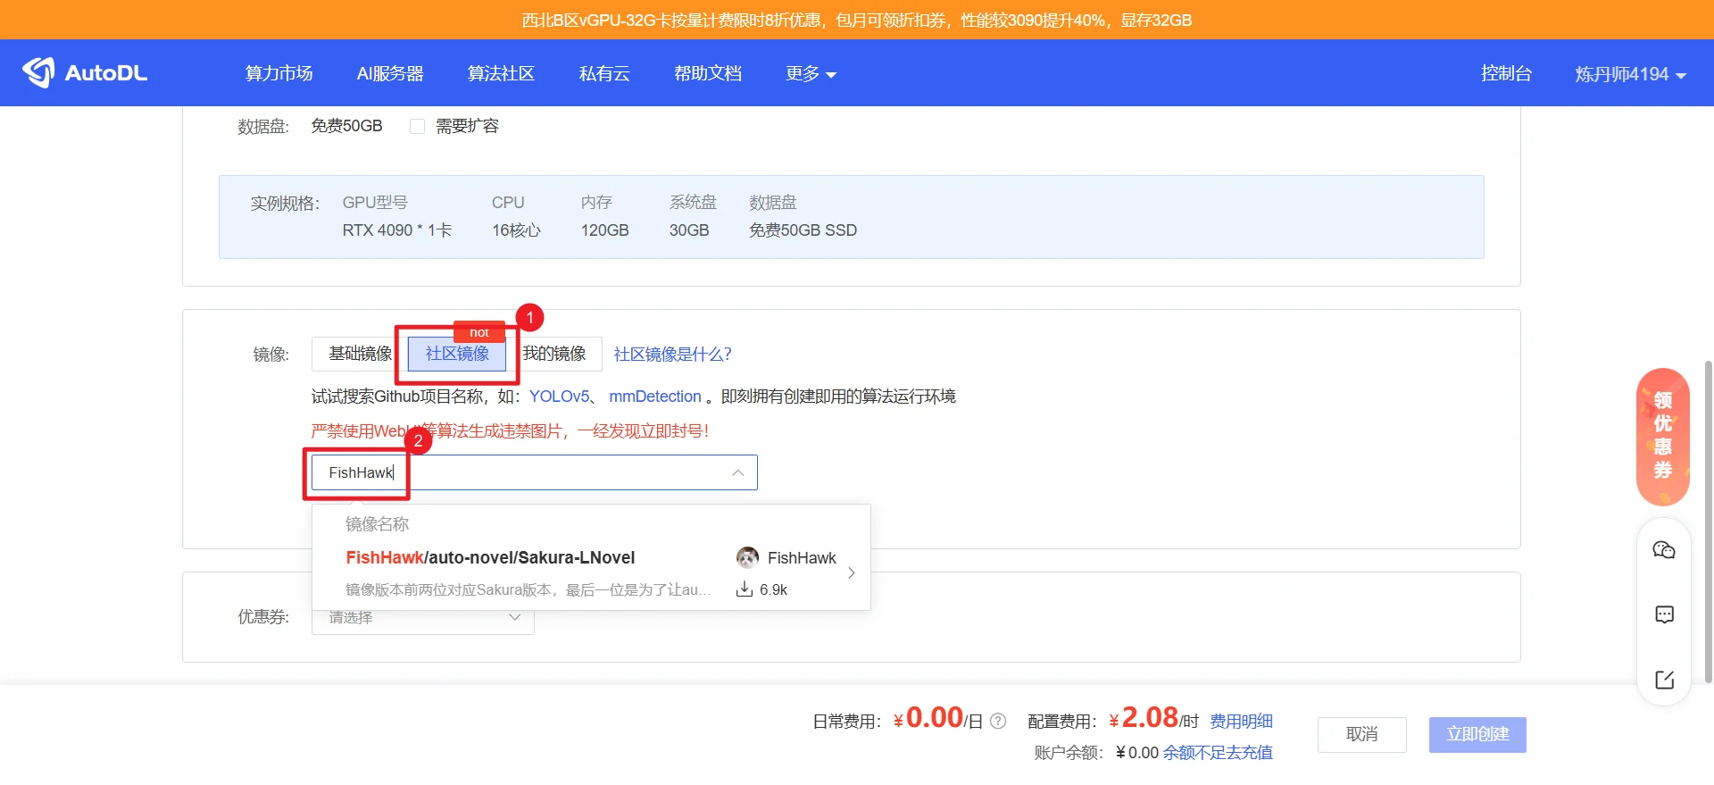The image size is (1714, 785).
Task: Open the 炼丹师4194 account menu
Action: (1629, 74)
